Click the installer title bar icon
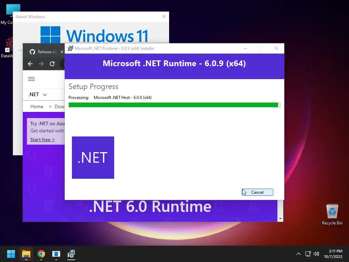 pyautogui.click(x=70, y=48)
